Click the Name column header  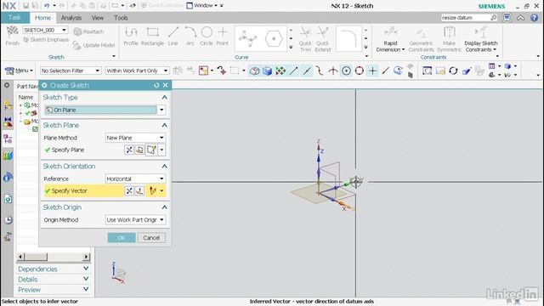pyautogui.click(x=26, y=97)
